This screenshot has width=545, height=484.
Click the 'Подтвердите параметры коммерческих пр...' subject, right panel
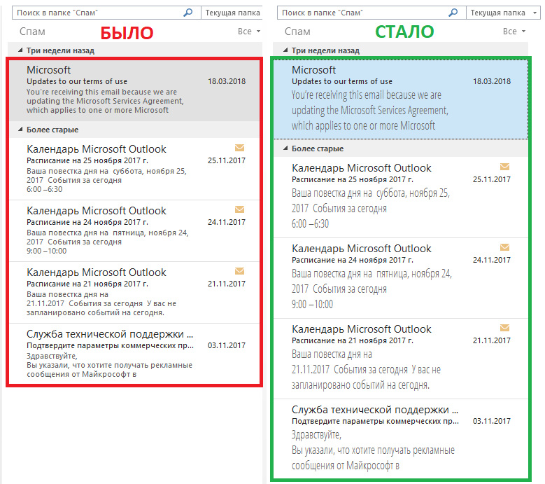(x=376, y=421)
